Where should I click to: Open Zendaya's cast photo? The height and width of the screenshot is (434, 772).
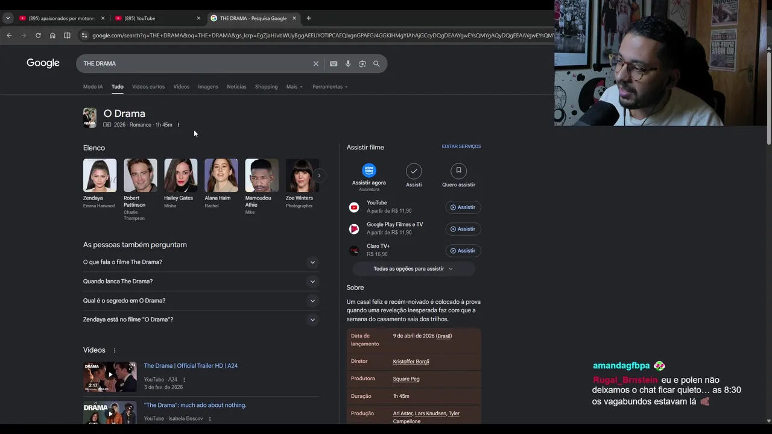(100, 175)
